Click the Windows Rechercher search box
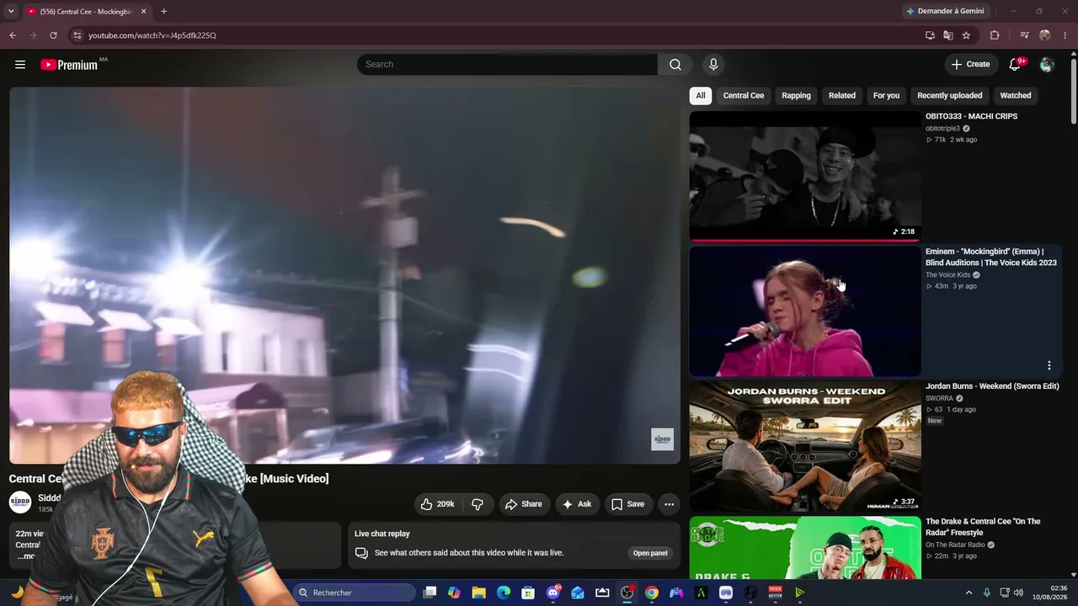Image resolution: width=1078 pixels, height=606 pixels. pyautogui.click(x=355, y=593)
